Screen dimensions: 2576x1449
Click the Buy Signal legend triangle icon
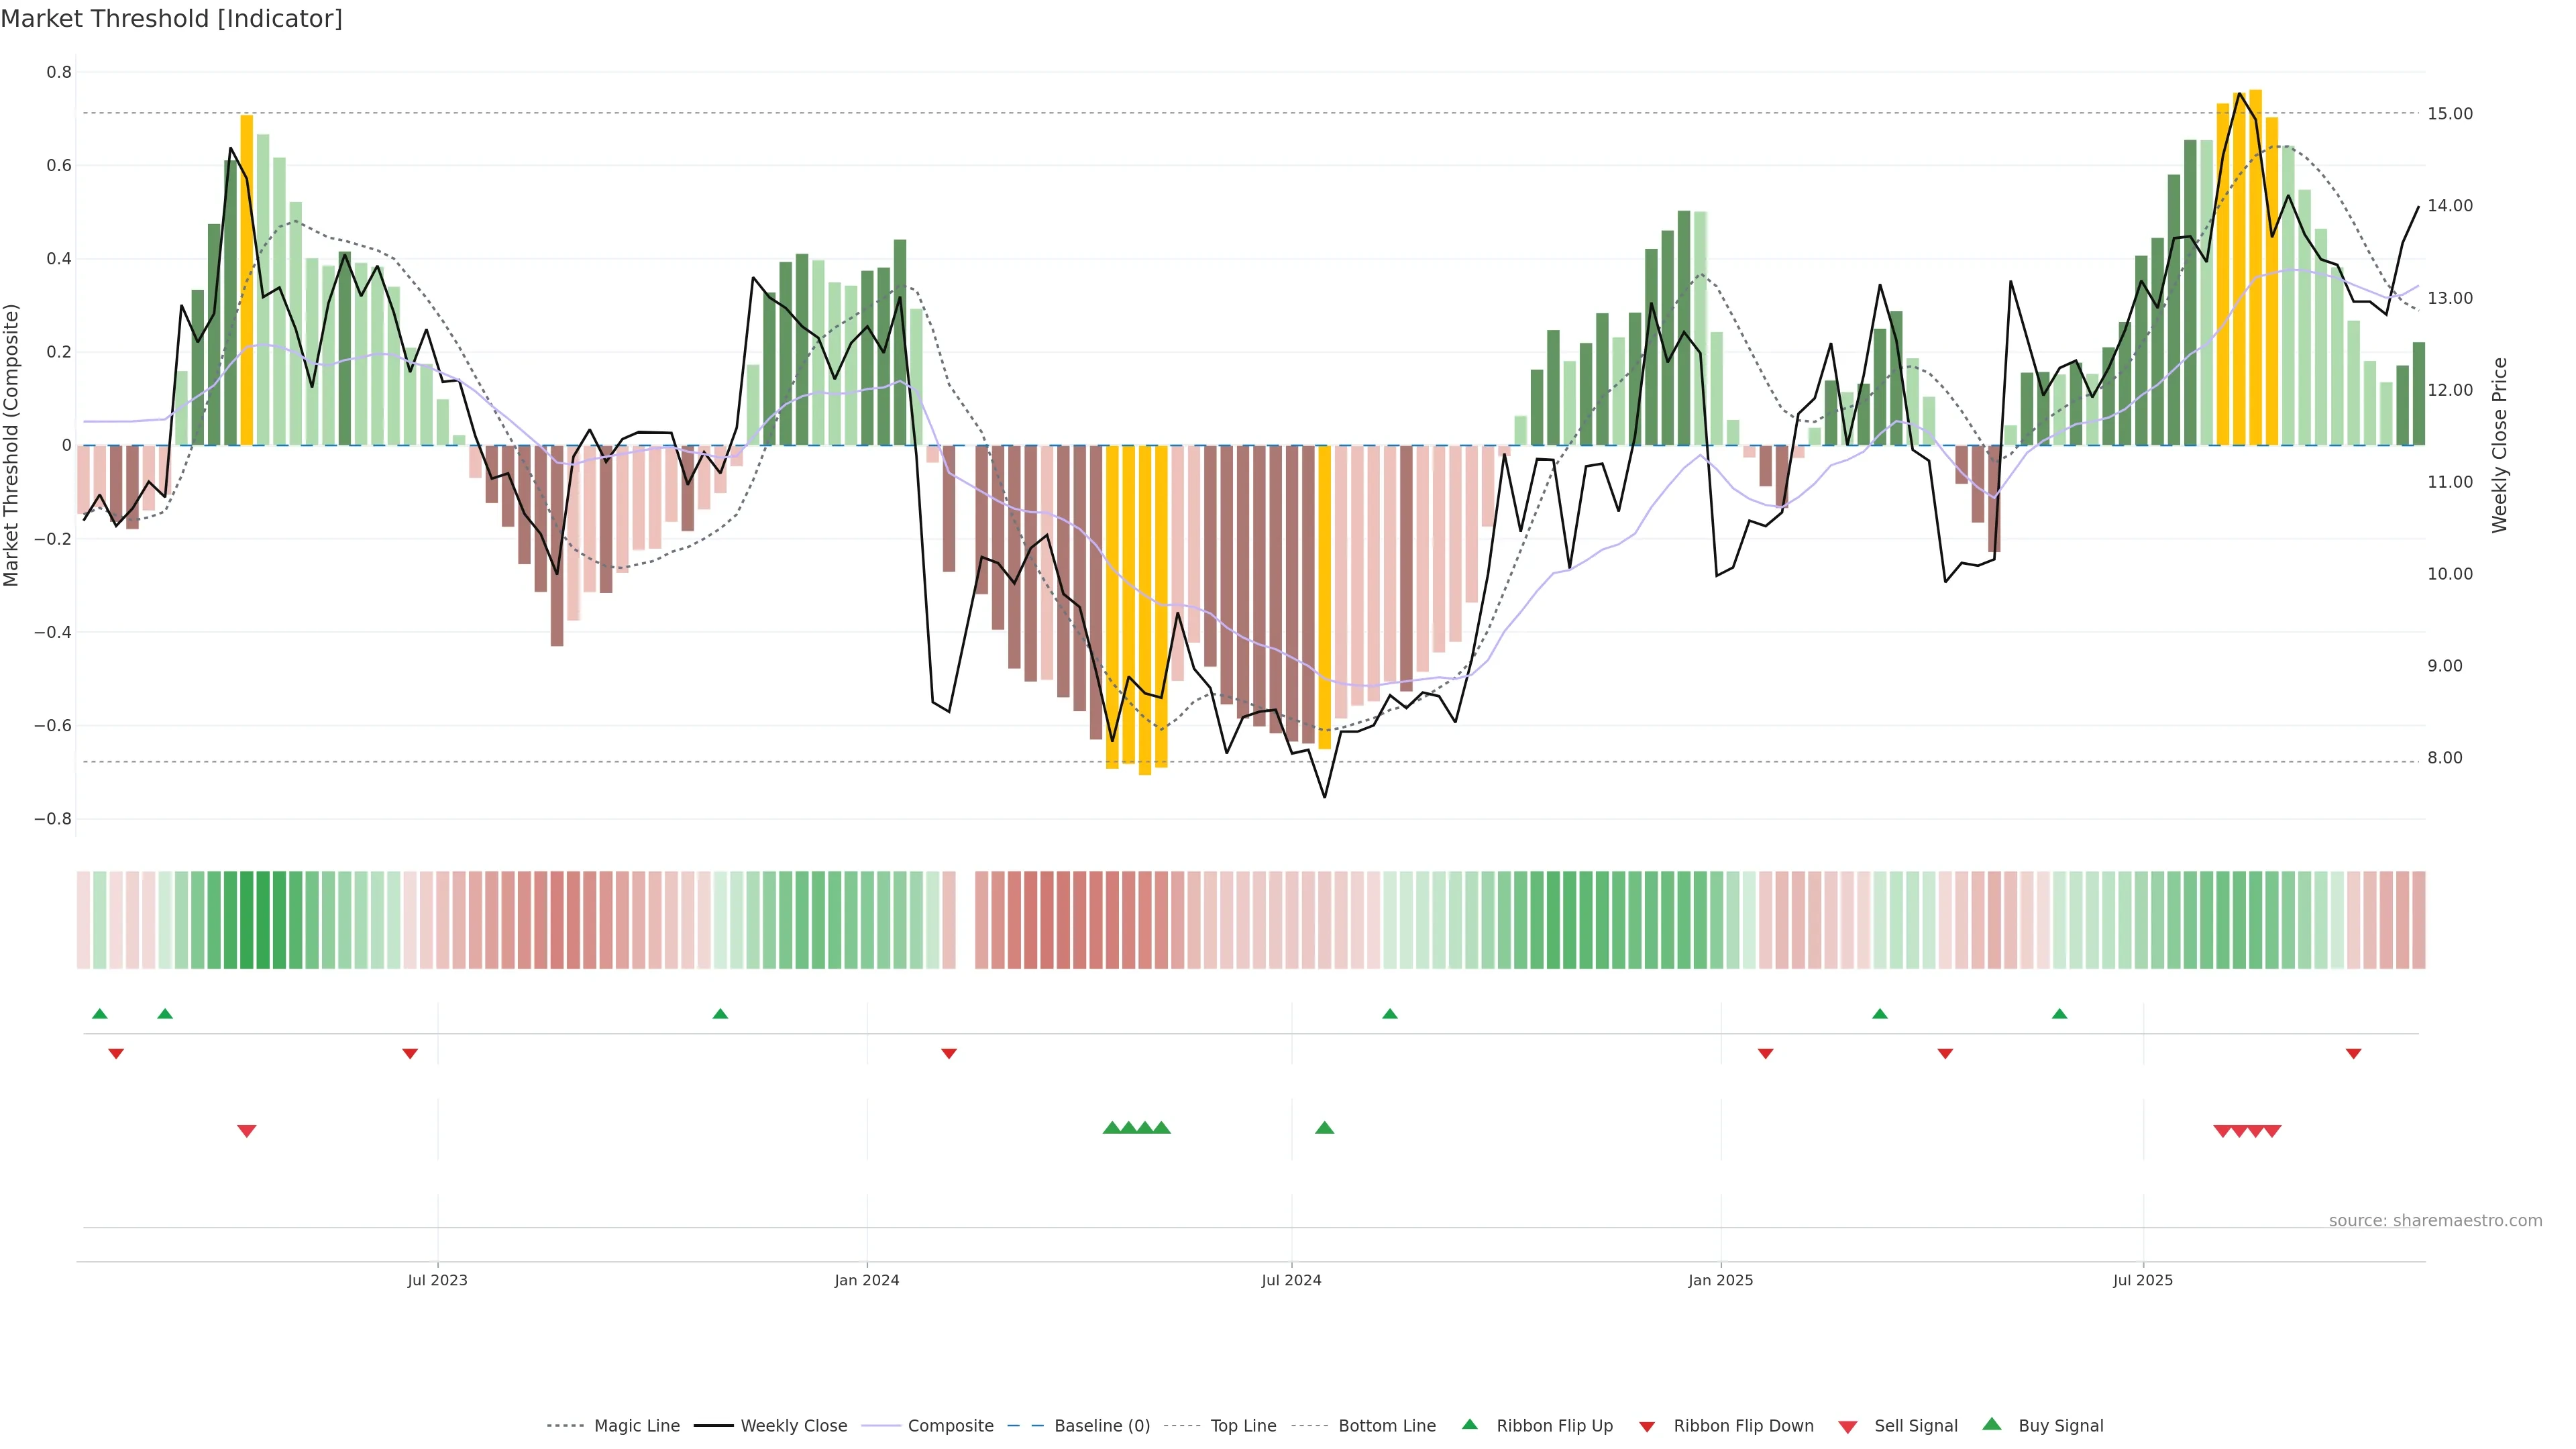1991,1424
